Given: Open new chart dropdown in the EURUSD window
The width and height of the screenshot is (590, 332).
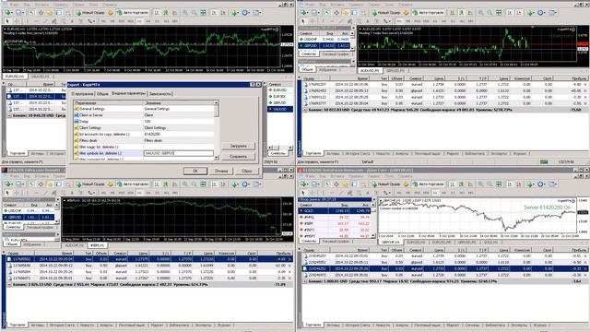Looking at the screenshot, I should pos(8,12).
